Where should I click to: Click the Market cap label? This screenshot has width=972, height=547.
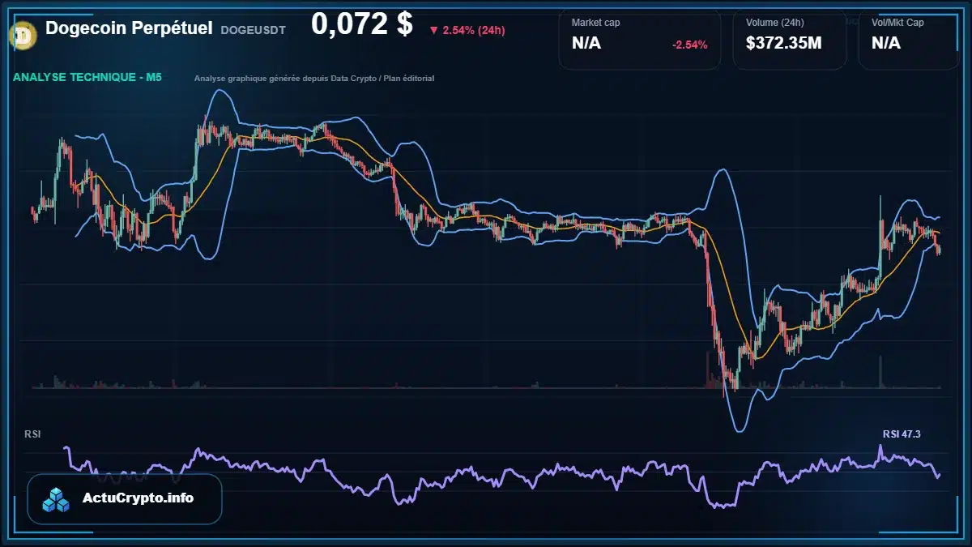595,23
